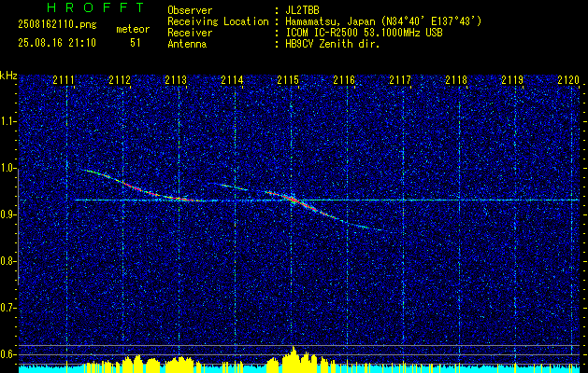Click the ICOM IC-R2500 53.1000MHz USB text
The image size is (588, 373).
(x=365, y=33)
